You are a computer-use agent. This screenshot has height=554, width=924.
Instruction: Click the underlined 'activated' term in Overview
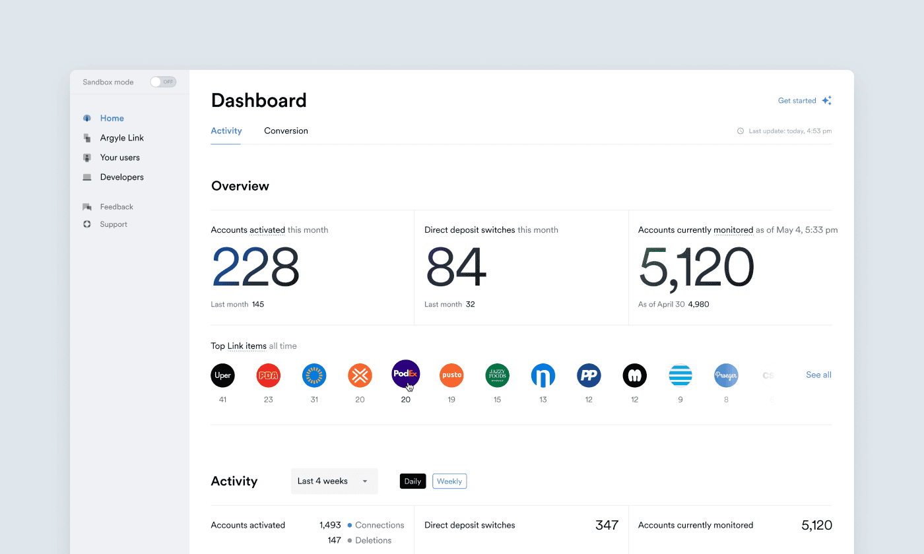point(267,230)
